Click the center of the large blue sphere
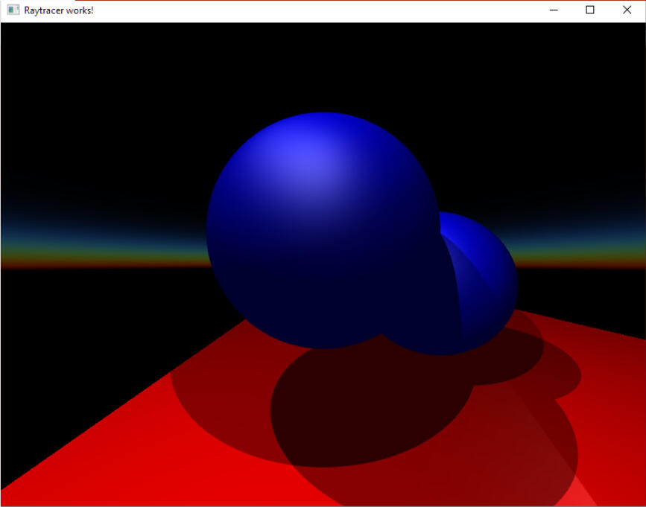Viewport: 646px width, 507px height. [x=322, y=231]
